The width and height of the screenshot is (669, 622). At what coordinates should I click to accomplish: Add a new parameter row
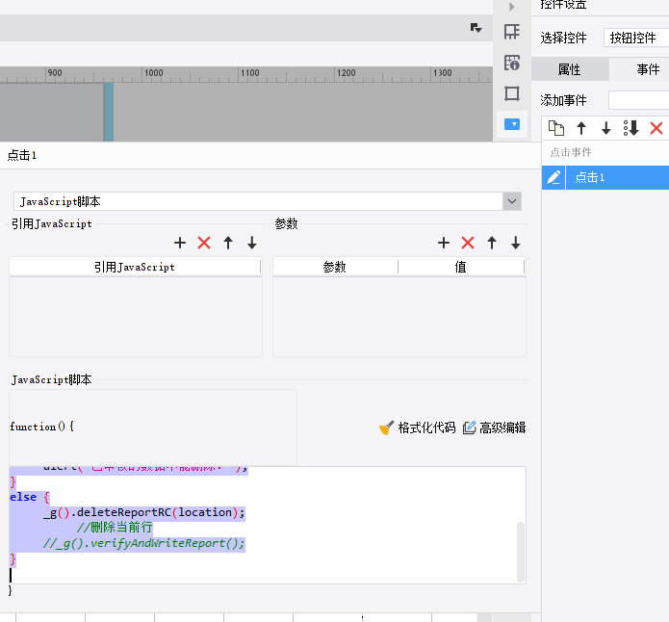click(x=444, y=243)
